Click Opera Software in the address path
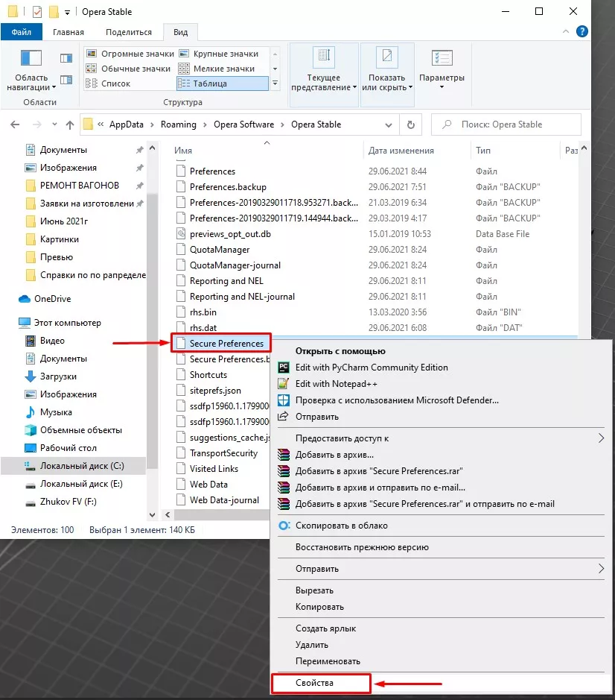Image resolution: width=615 pixels, height=700 pixels. coord(244,124)
